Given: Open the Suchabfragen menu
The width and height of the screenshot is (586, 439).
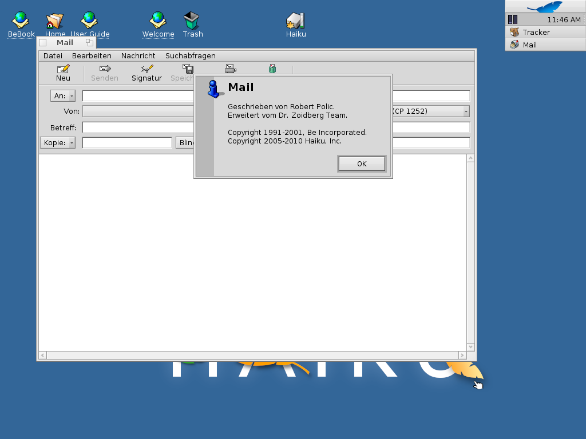Looking at the screenshot, I should click(x=191, y=55).
